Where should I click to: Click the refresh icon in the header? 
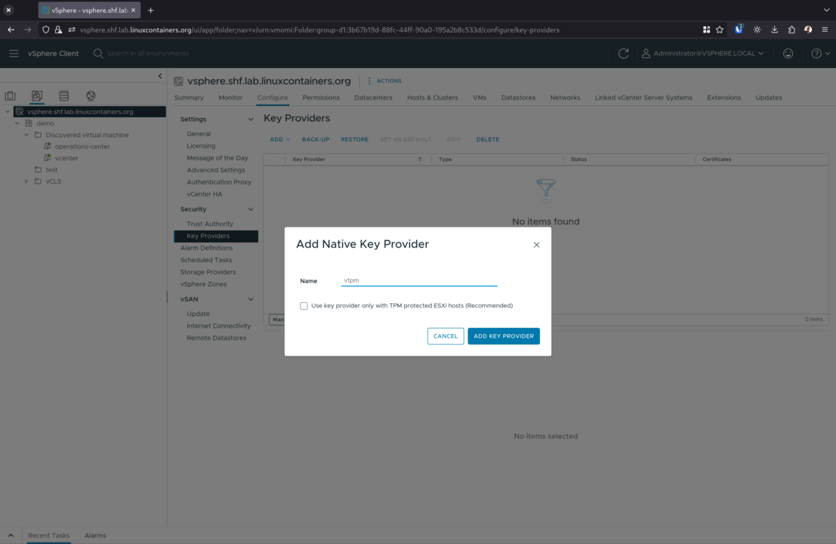[623, 54]
